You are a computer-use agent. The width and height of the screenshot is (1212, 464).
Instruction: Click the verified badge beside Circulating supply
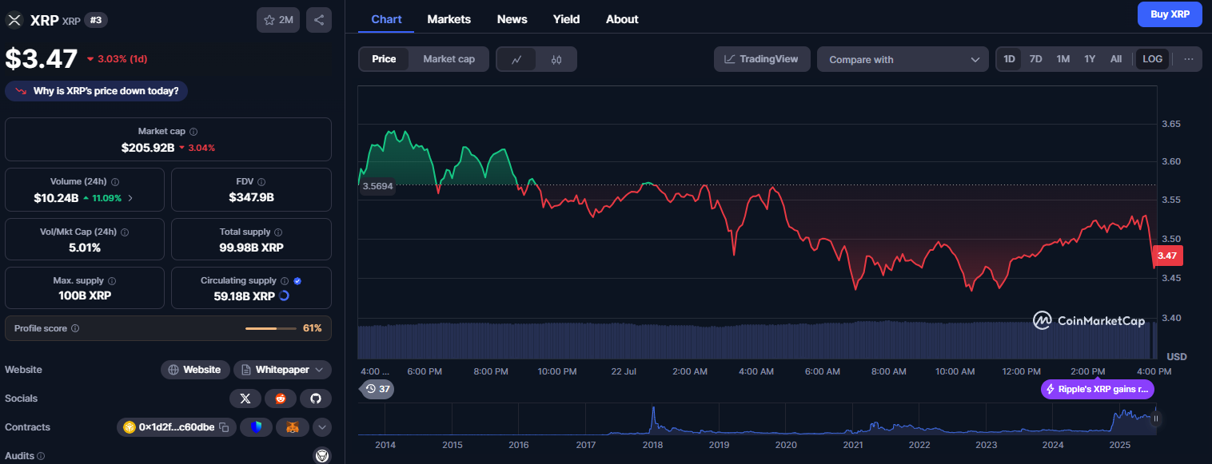coord(297,281)
